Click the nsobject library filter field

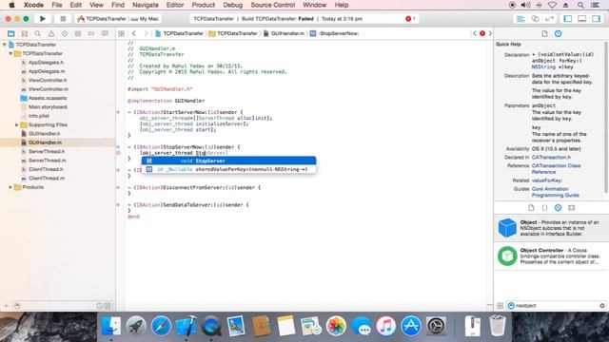click(556, 306)
